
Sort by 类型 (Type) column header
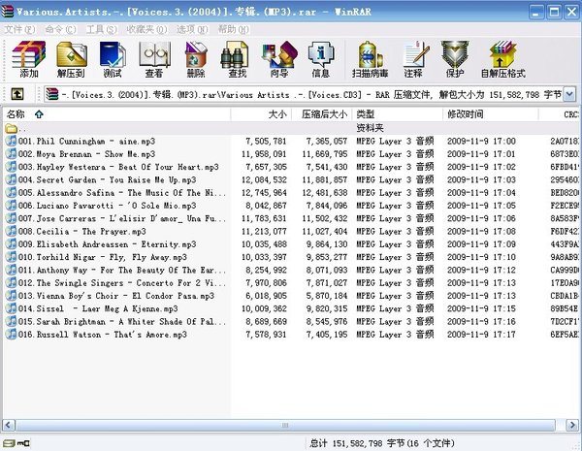[398, 114]
